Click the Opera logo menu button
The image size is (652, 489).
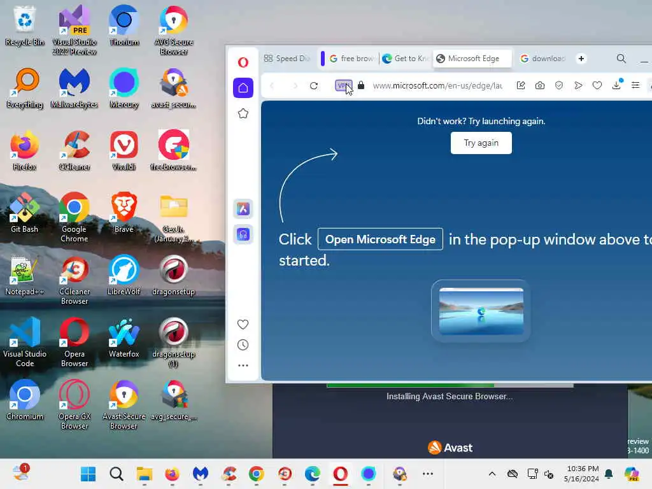[x=243, y=62]
